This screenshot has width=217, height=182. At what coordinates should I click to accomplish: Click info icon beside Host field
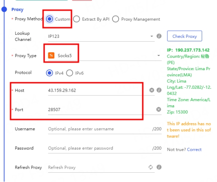click(159, 90)
